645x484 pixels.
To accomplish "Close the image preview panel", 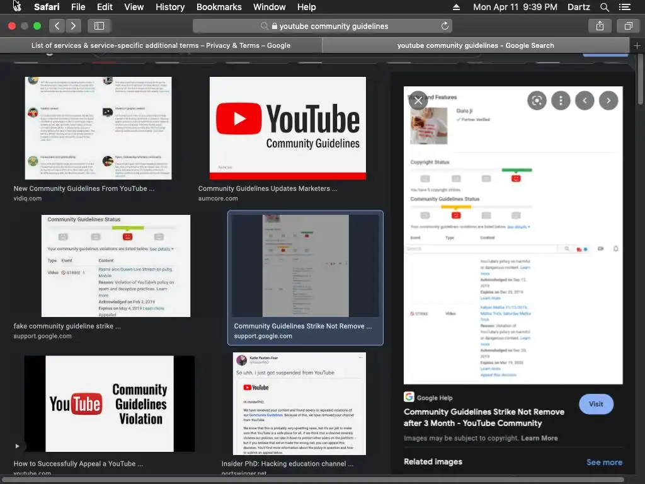I will coord(418,100).
